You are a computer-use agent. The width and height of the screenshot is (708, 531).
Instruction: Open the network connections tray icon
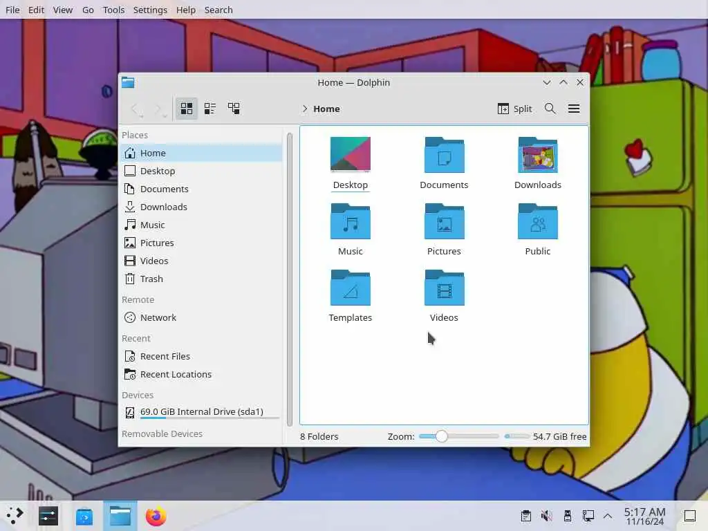click(588, 516)
